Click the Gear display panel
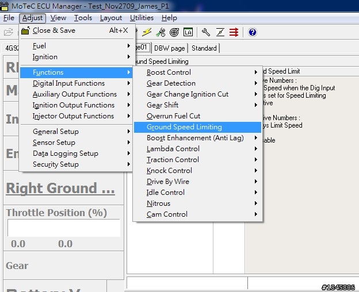The width and height of the screenshot is (359, 292). [x=64, y=265]
